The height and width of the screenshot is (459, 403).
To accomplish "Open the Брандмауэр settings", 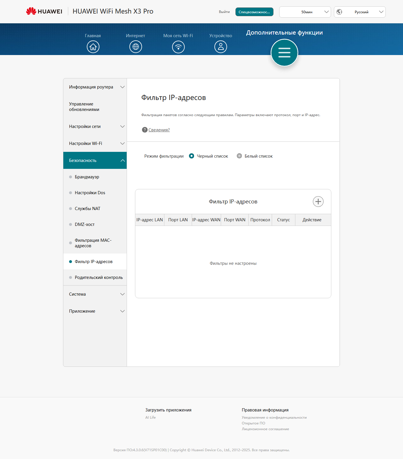I will click(95, 177).
